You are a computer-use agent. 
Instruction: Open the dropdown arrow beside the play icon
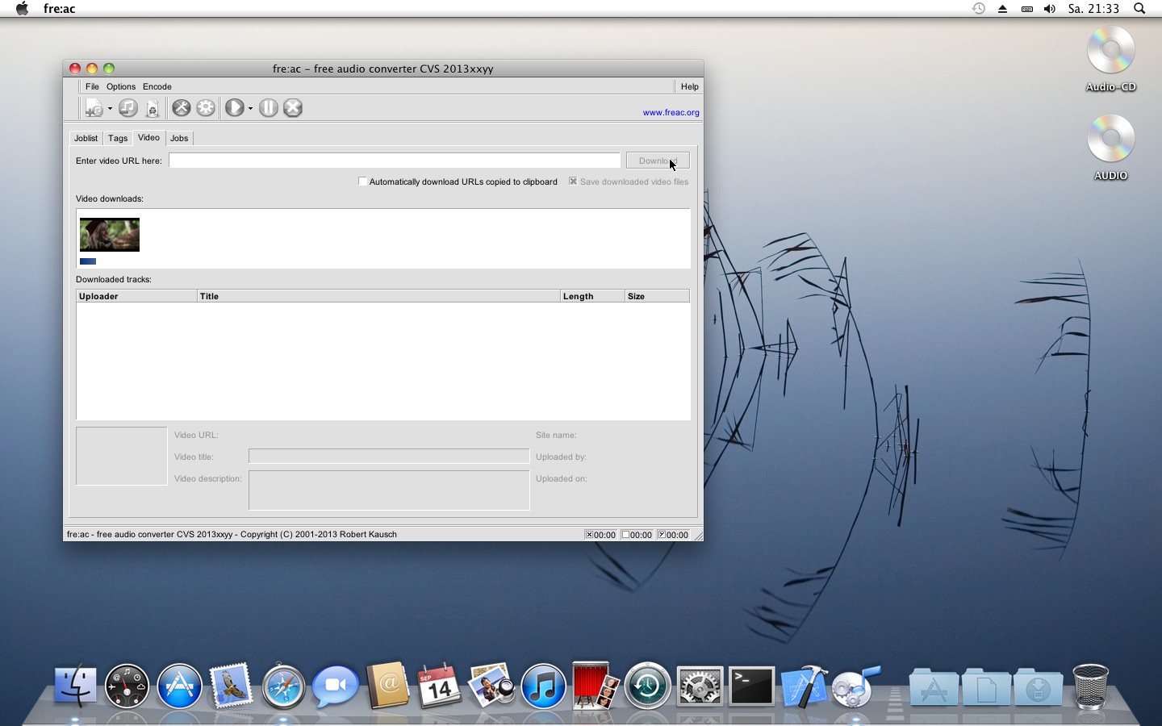[x=250, y=108]
